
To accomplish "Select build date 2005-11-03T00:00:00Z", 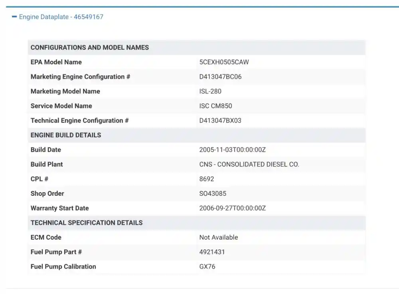I will 232,149.
